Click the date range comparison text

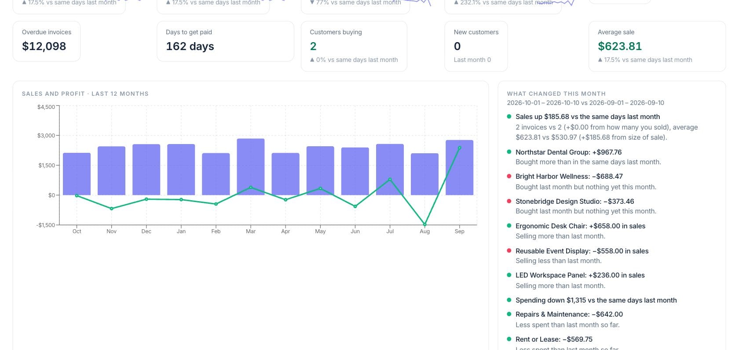585,103
